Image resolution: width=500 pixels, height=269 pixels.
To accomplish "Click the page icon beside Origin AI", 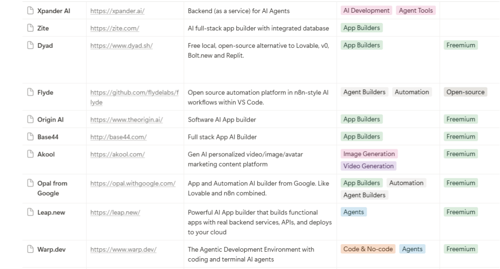I will [31, 119].
